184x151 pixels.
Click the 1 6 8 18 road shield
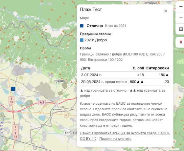(15, 132)
